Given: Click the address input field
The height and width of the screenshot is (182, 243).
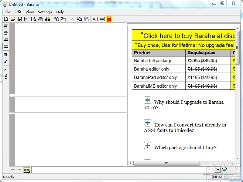Looking at the screenshot, I should point(124,170).
